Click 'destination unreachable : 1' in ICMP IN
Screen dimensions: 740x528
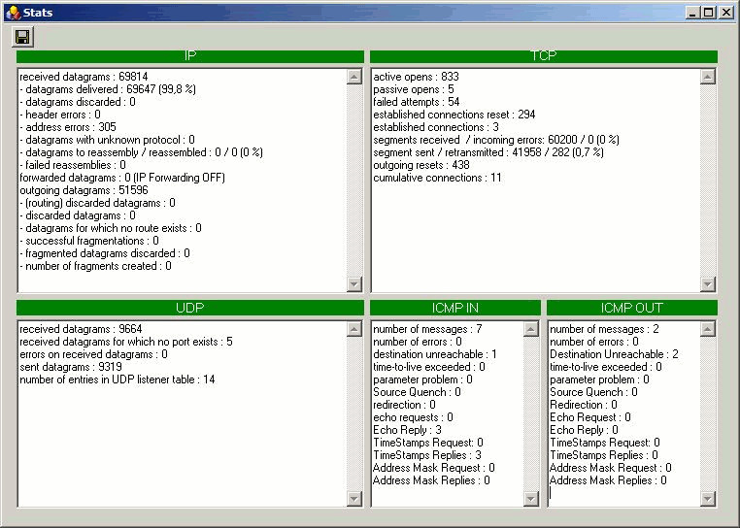pos(435,354)
